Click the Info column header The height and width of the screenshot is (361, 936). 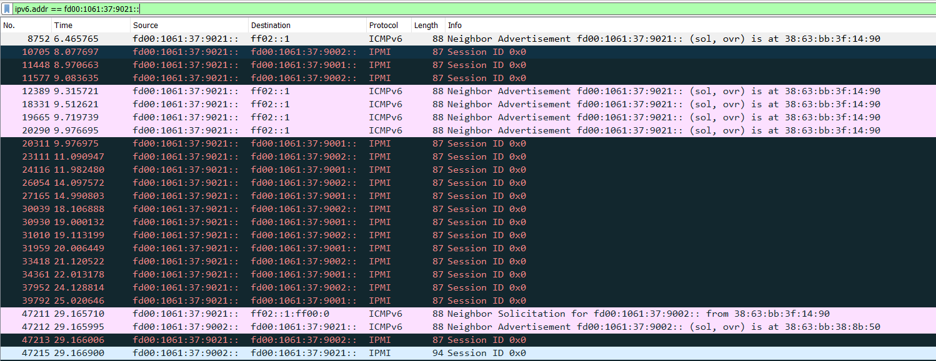click(x=687, y=26)
